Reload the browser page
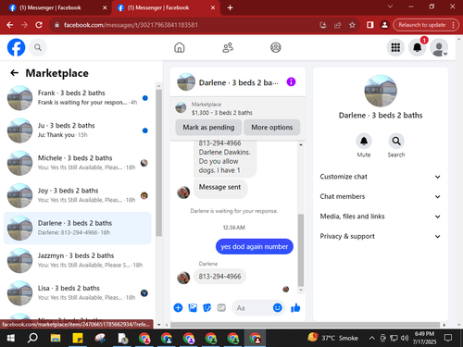463x347 pixels. [39, 25]
